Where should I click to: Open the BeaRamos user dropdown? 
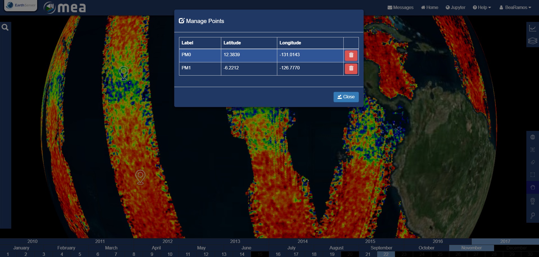coord(515,8)
